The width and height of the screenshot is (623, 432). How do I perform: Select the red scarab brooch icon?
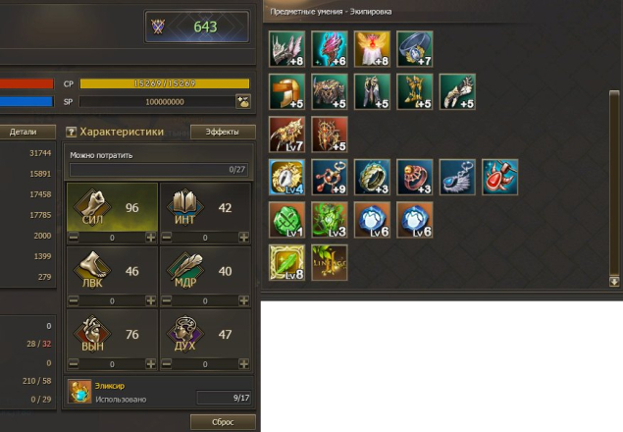pyautogui.click(x=499, y=177)
